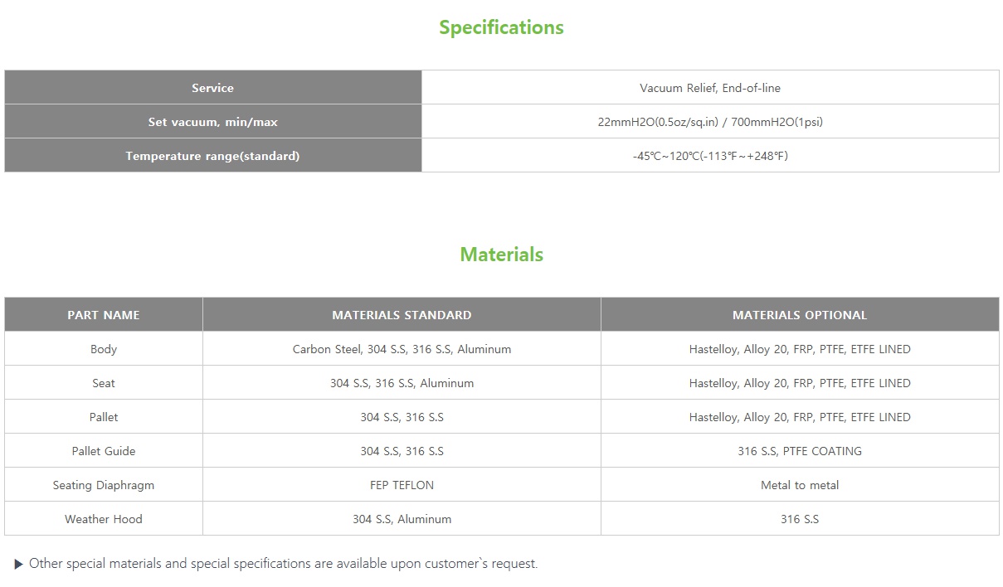This screenshot has height=587, width=1003.
Task: Select the 22mmH2O / 700mmH2O vacuum value
Action: tap(709, 122)
